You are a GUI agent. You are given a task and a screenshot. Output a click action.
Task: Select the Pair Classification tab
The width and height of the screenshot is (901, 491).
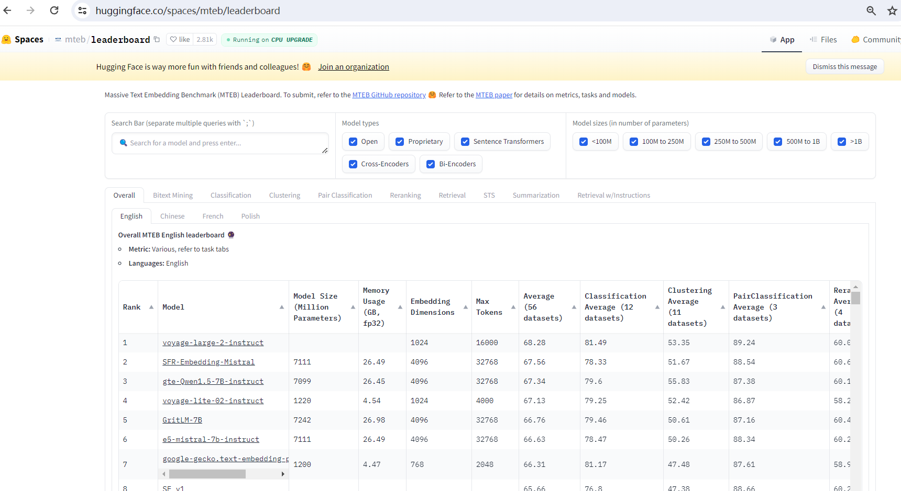click(345, 195)
